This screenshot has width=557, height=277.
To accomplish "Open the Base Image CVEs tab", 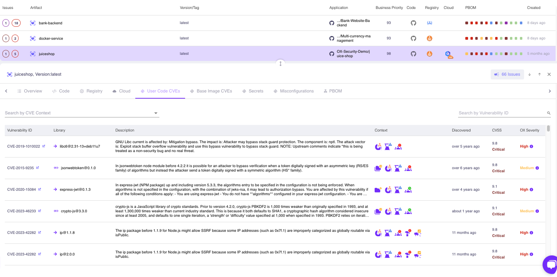I will [x=211, y=91].
